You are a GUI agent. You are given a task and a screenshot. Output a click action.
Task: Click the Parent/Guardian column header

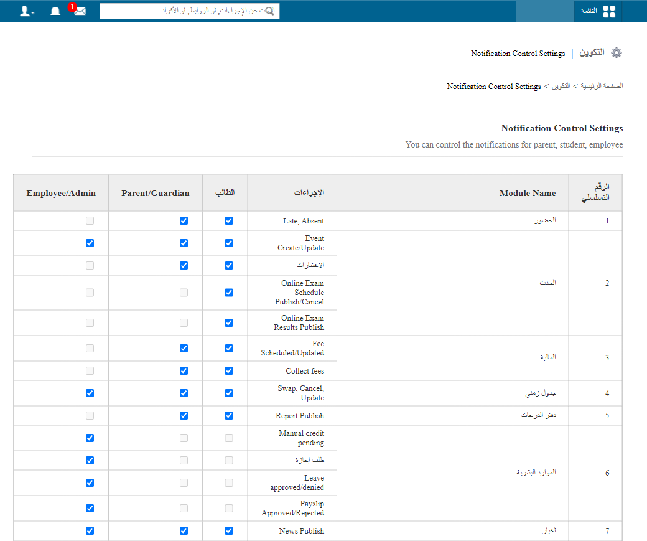[156, 193]
